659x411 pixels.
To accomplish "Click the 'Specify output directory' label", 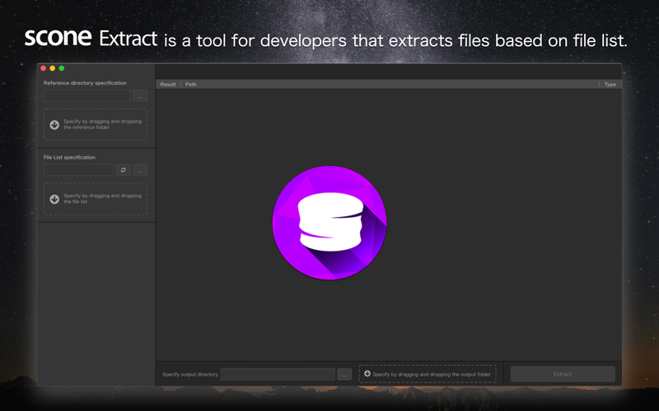I will (190, 375).
